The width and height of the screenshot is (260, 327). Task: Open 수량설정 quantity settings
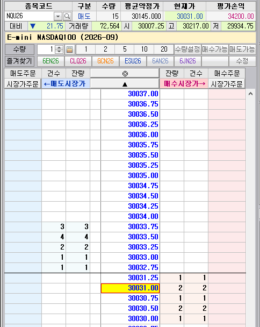pyautogui.click(x=187, y=49)
